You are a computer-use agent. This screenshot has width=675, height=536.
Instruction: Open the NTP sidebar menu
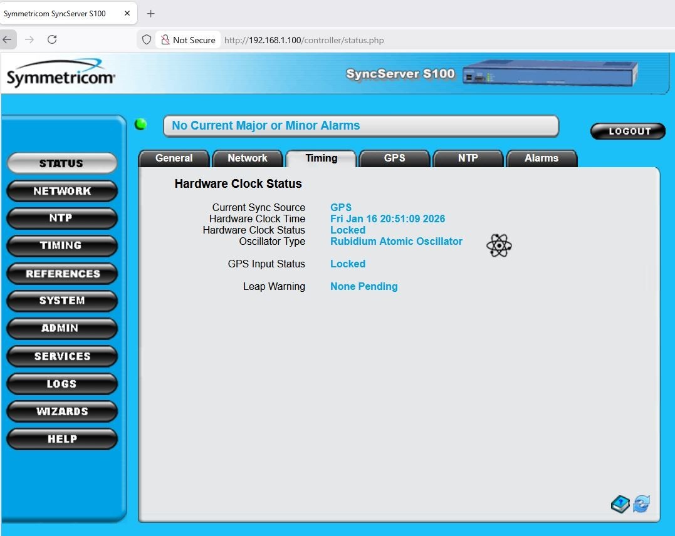[x=62, y=218]
